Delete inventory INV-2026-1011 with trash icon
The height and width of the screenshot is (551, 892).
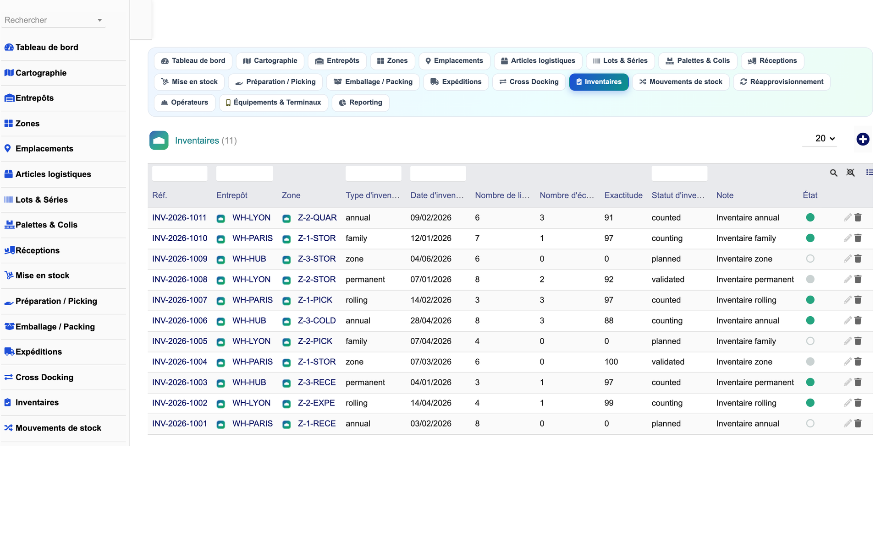pyautogui.click(x=858, y=217)
